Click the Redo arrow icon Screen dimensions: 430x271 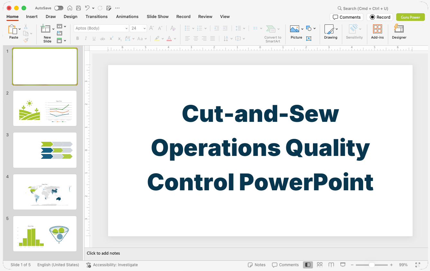(x=100, y=8)
